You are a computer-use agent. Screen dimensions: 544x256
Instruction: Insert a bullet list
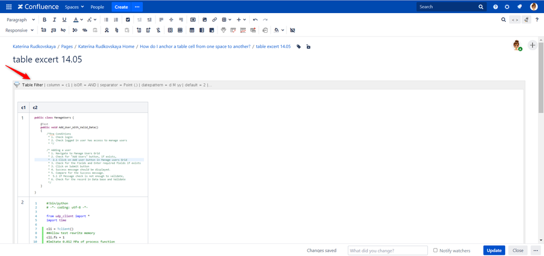106,20
